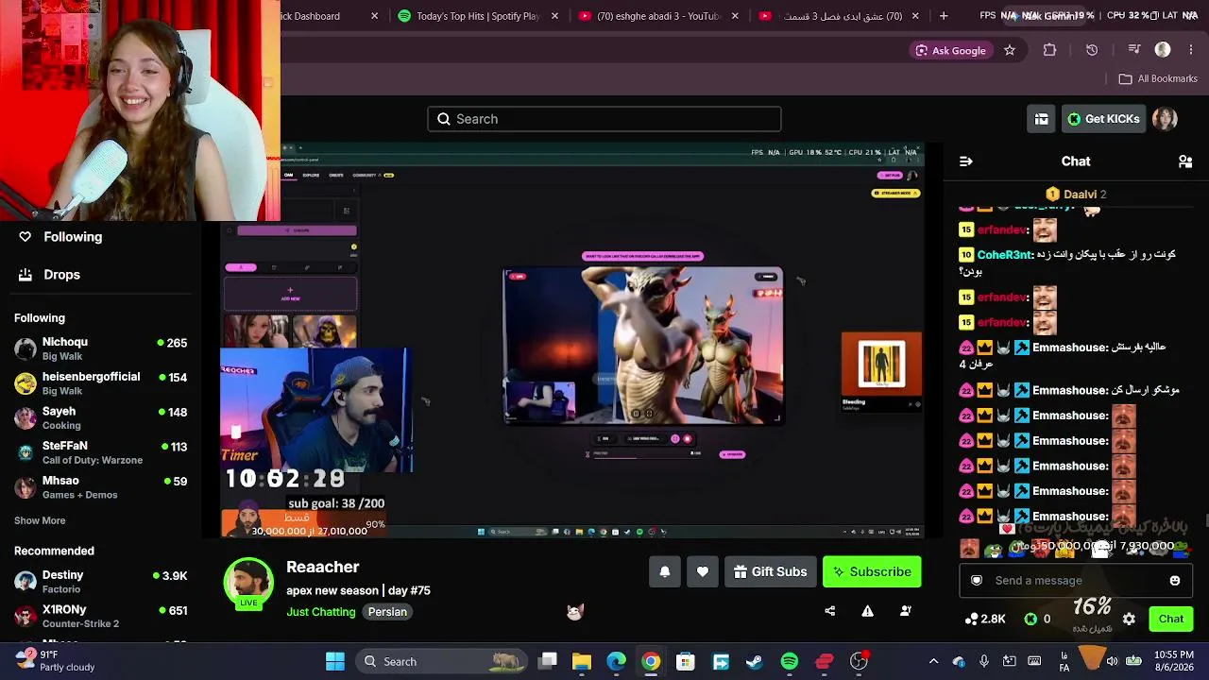Open the Just Chatting category link
This screenshot has height=680, width=1209.
click(321, 612)
